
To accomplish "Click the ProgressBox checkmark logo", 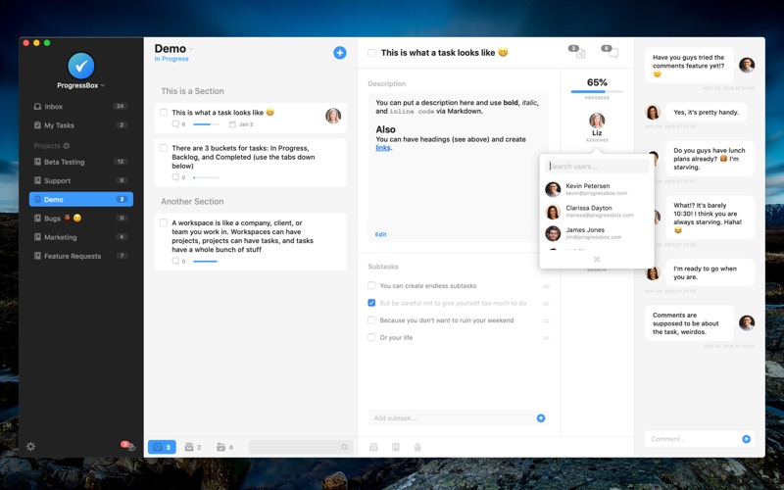I will pyautogui.click(x=81, y=66).
